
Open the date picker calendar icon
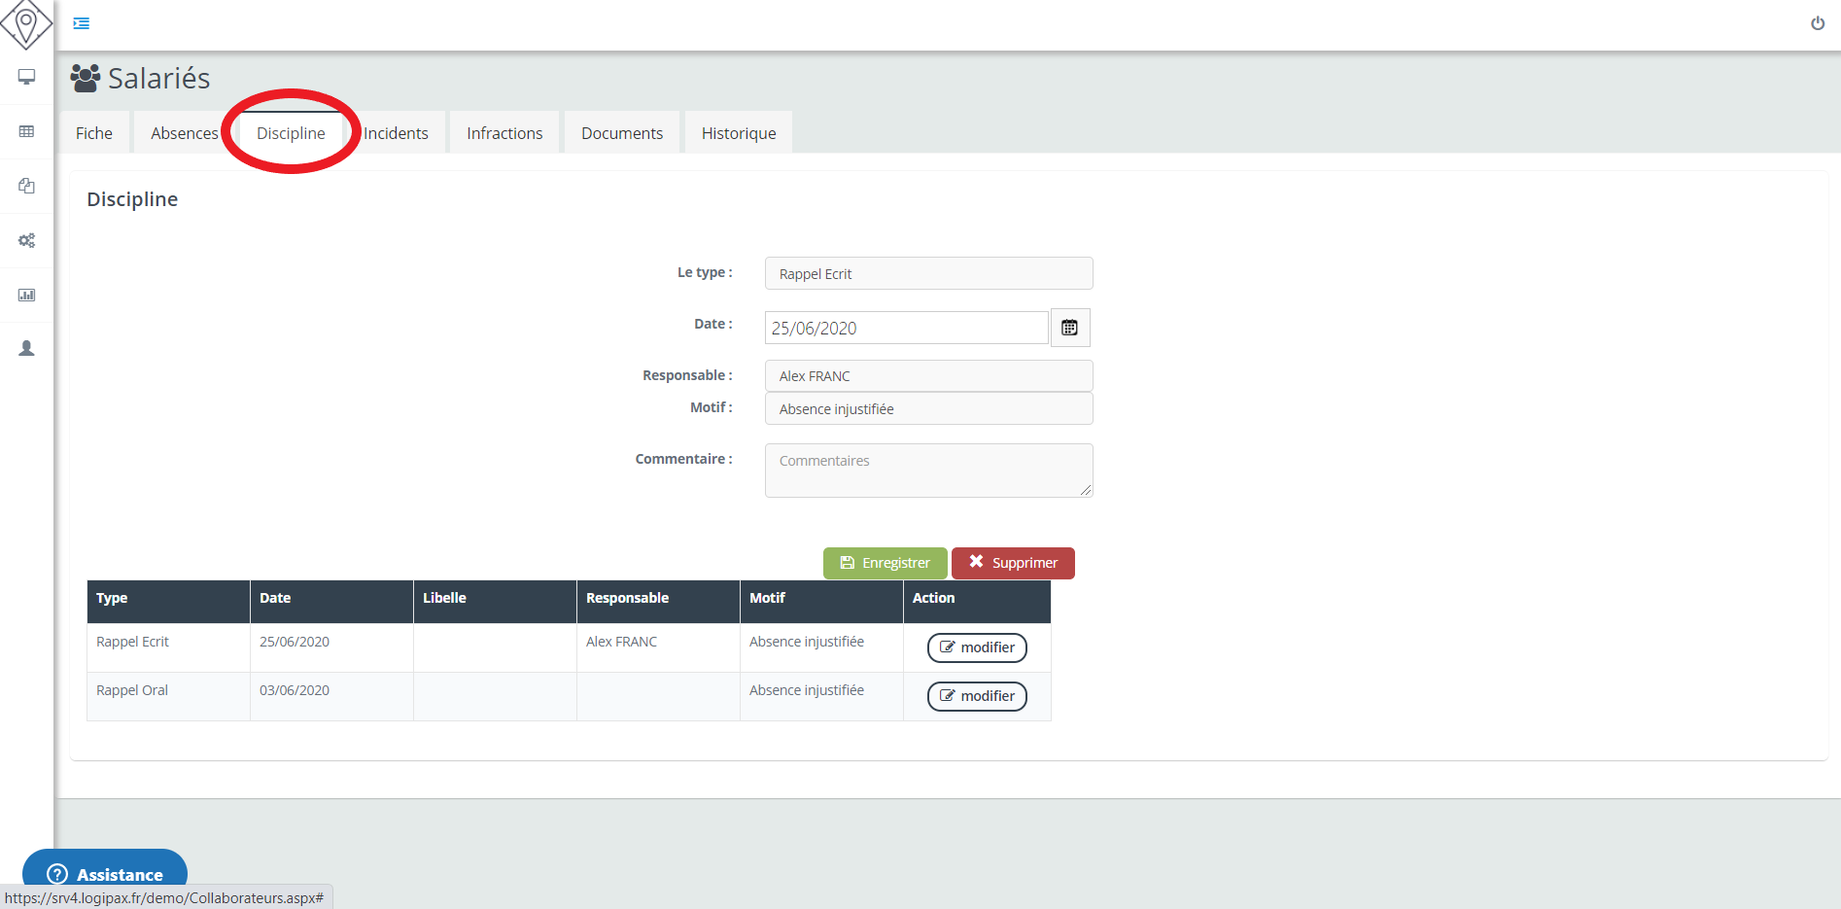[1069, 328]
